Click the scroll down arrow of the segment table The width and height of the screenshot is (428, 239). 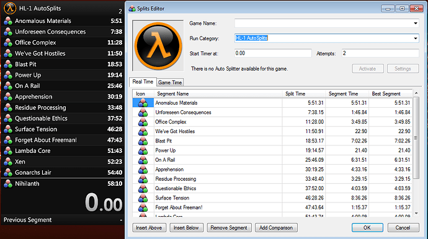coord(416,213)
